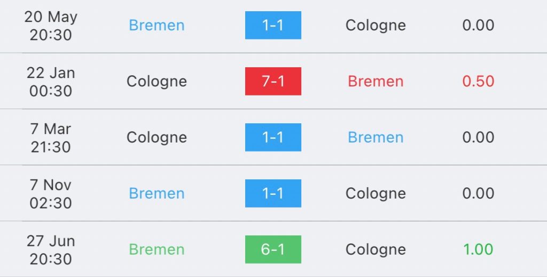Image resolution: width=547 pixels, height=277 pixels.
Task: Select the green Bremen team link
Action: pos(157,249)
